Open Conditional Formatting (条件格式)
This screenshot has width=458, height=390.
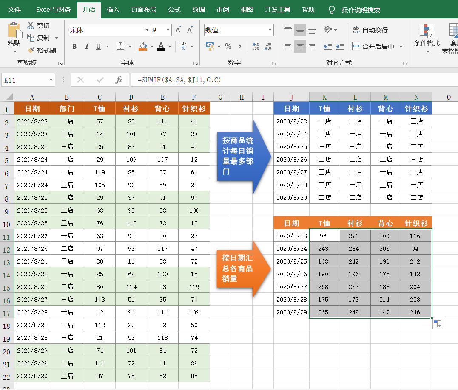click(427, 39)
